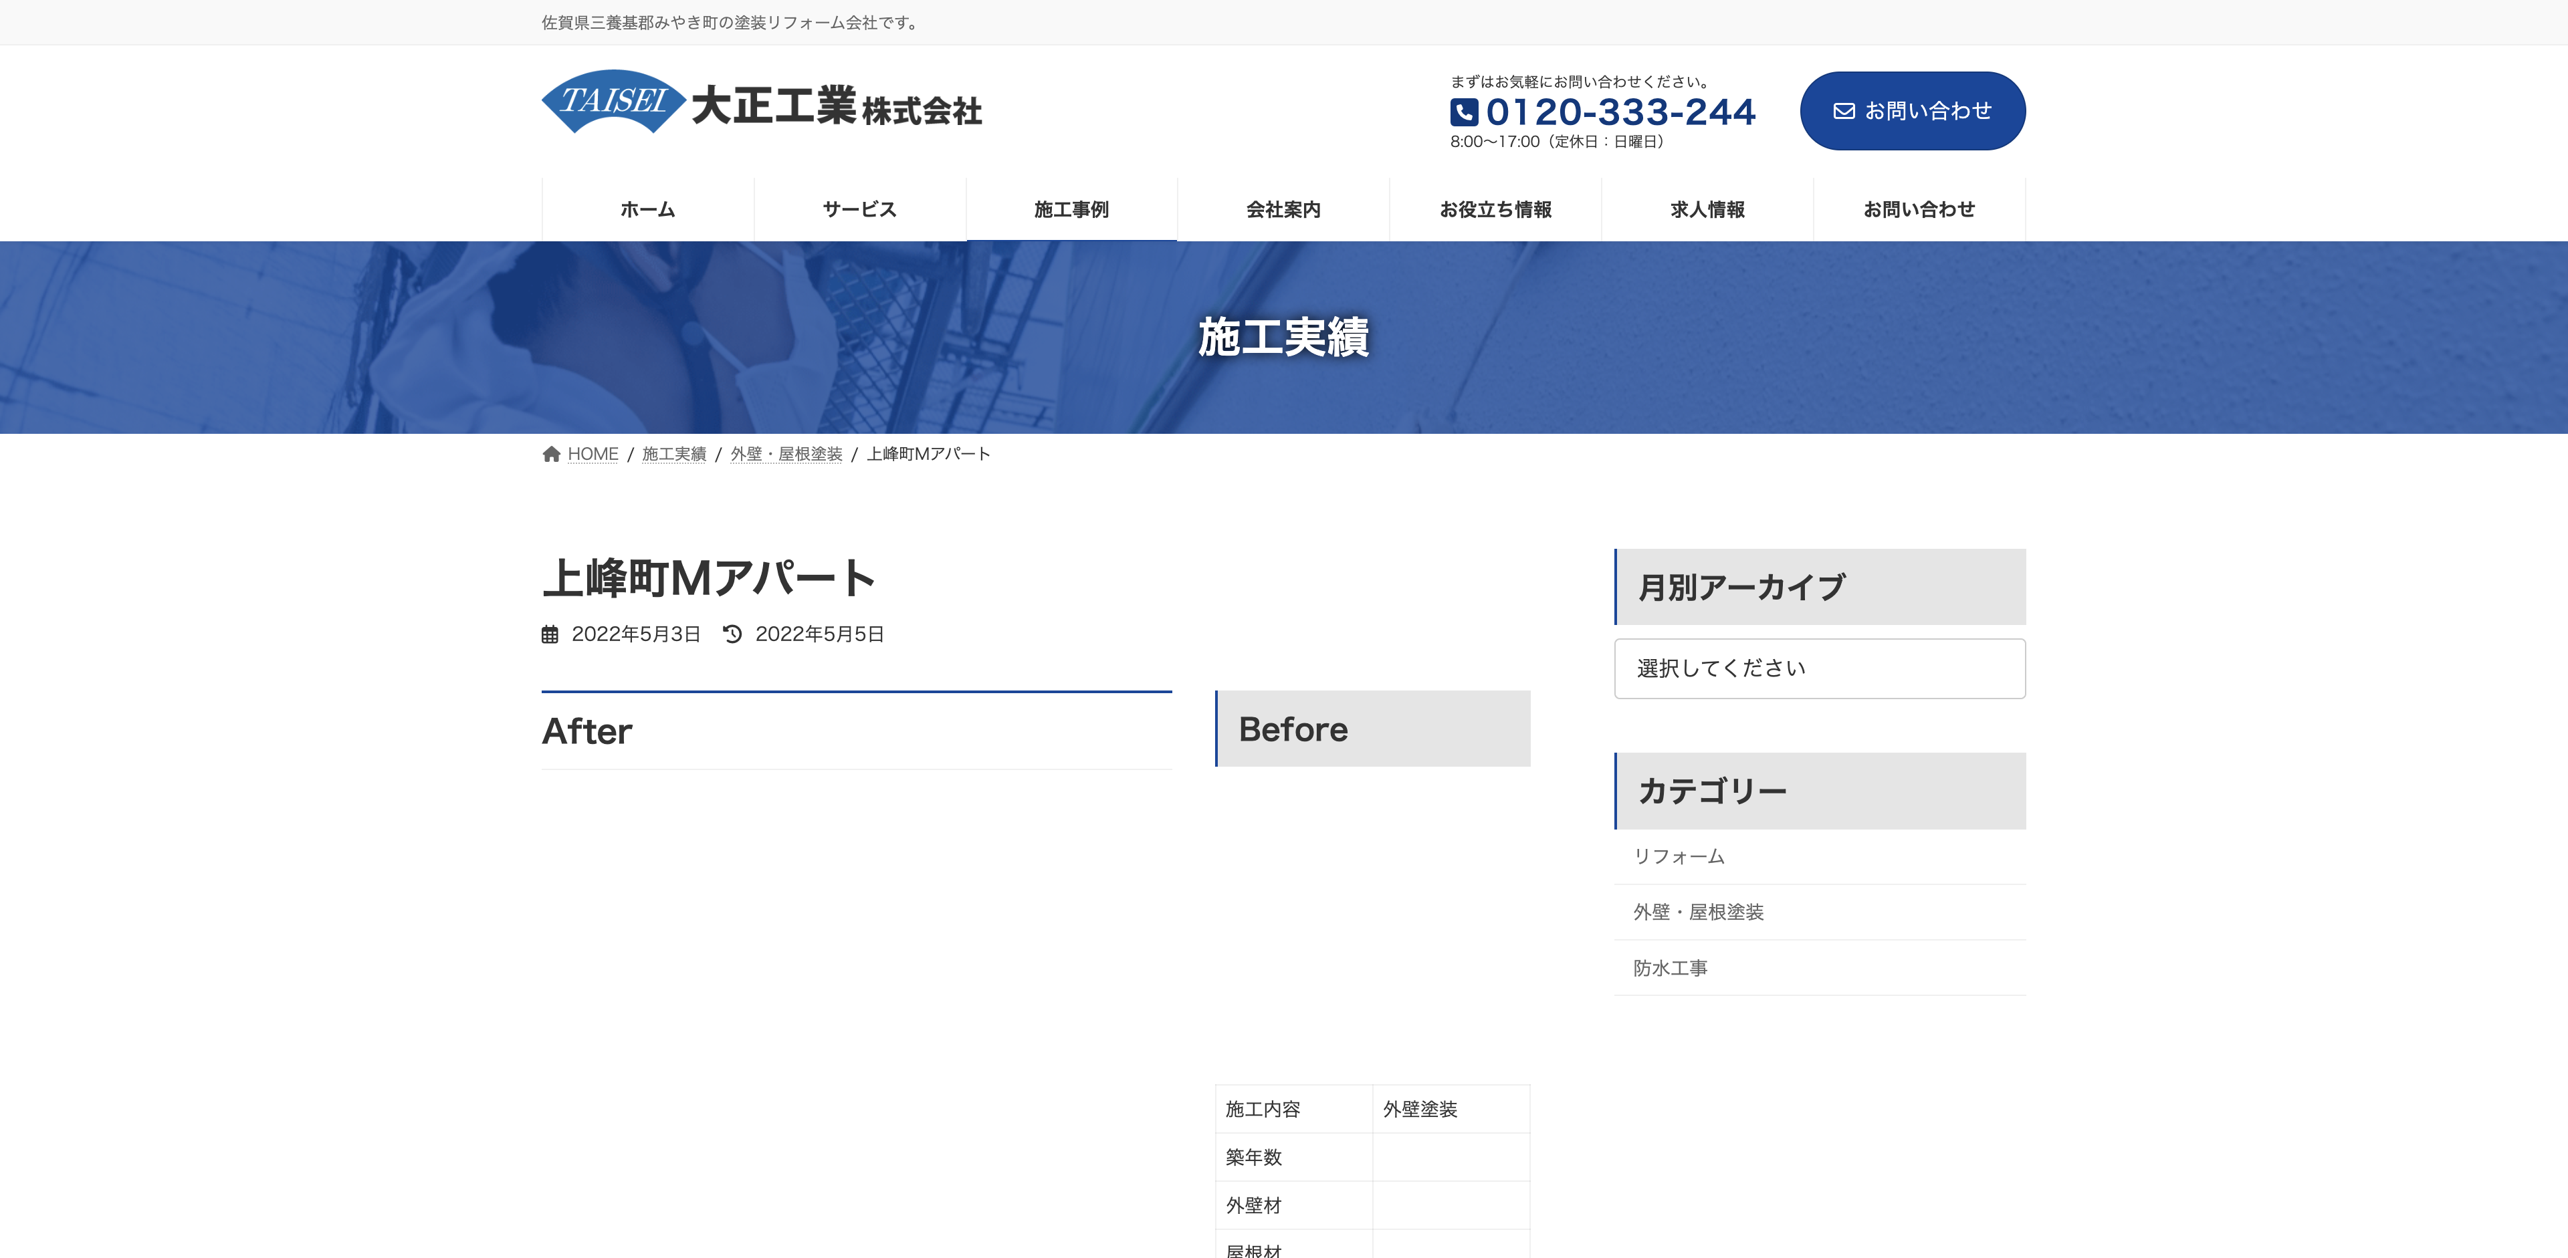
Task: Go to HOME breadcrumb link
Action: 593,454
